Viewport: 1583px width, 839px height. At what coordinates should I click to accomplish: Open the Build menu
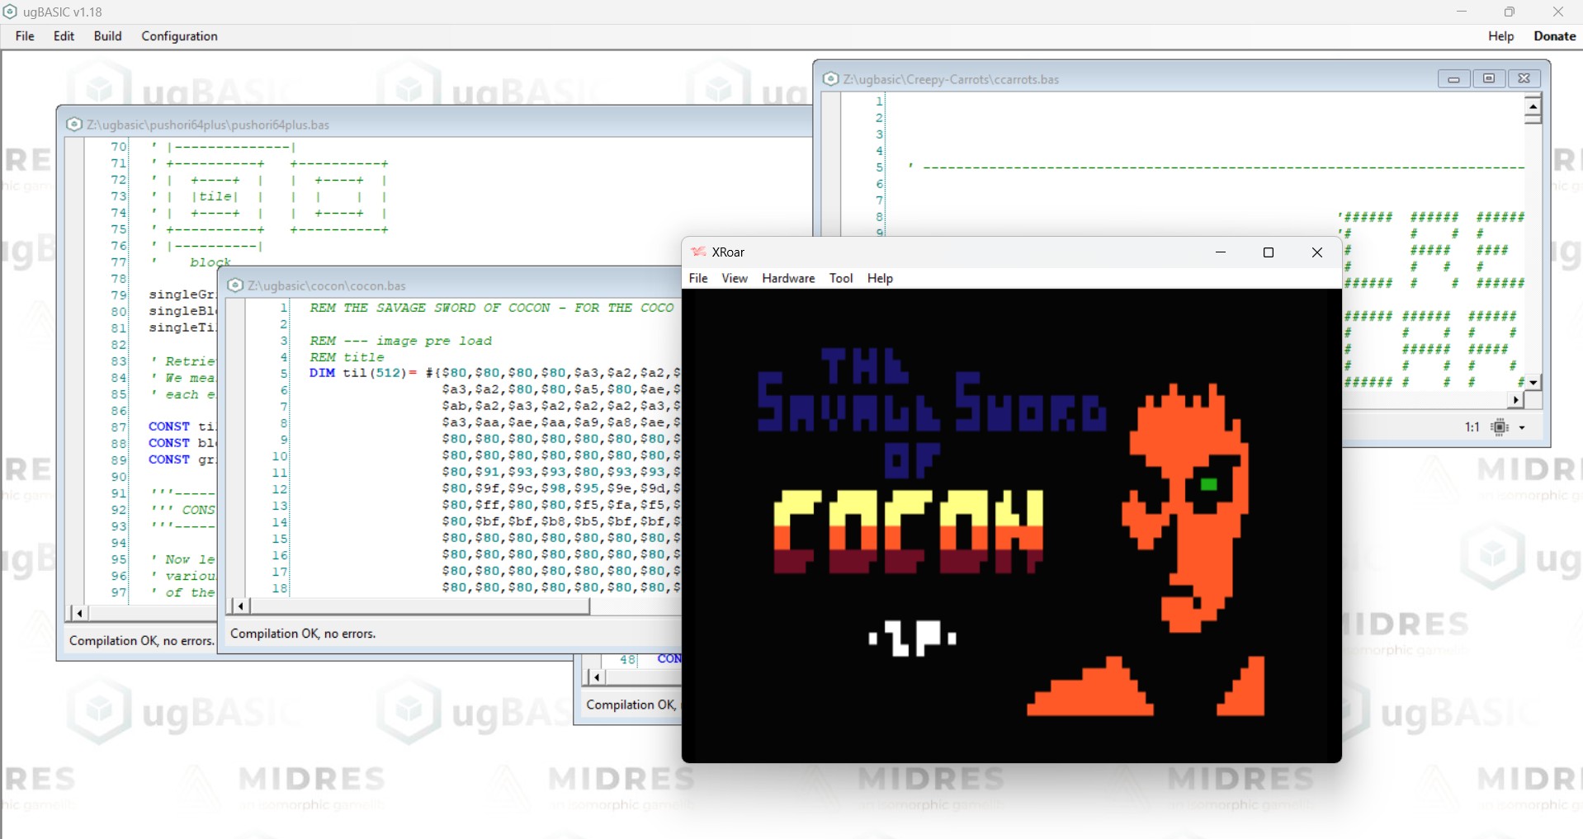pos(107,36)
